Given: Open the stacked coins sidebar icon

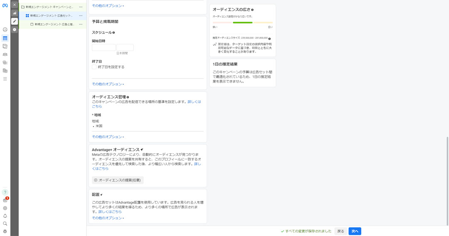Looking at the screenshot, I should pyautogui.click(x=5, y=71).
